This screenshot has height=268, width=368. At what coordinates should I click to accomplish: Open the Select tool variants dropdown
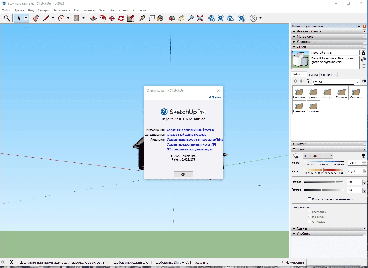pyautogui.click(x=26, y=18)
